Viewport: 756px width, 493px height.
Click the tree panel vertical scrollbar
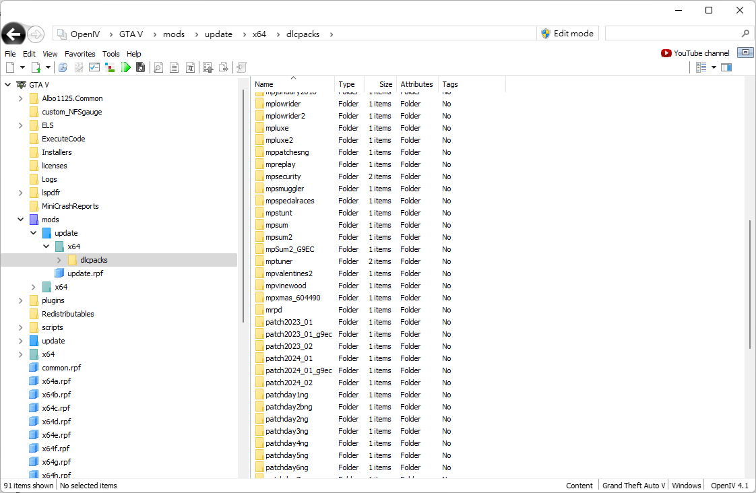(243, 207)
